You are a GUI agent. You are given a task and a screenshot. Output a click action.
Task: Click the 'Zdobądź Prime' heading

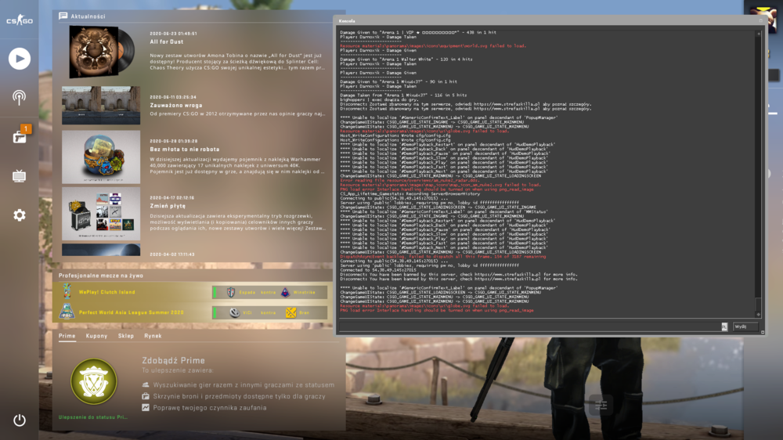(x=173, y=361)
